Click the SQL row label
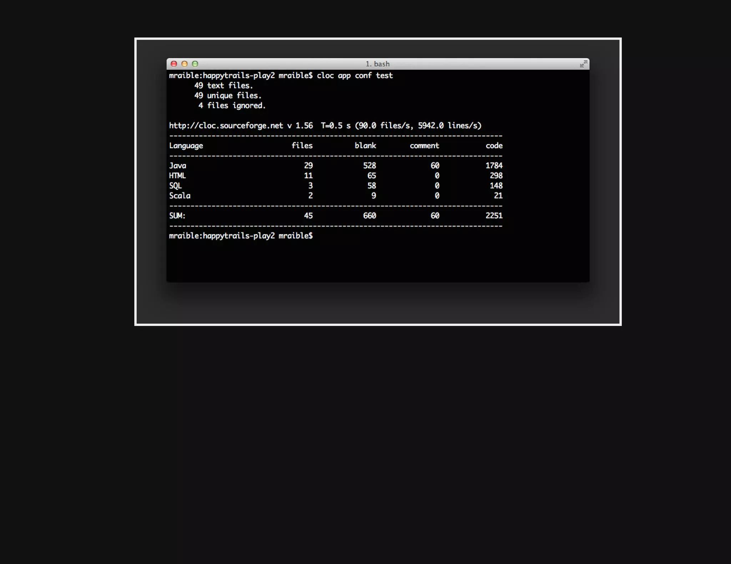This screenshot has width=731, height=564. 175,186
